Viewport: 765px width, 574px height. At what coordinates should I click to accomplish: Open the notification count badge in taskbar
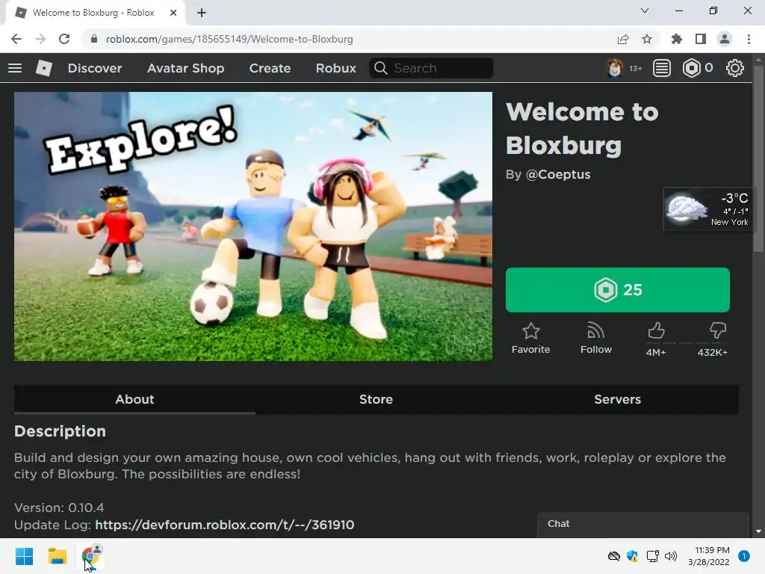point(743,556)
